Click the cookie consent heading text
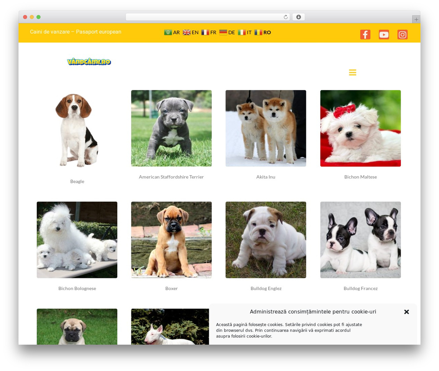The image size is (439, 371). point(313,312)
